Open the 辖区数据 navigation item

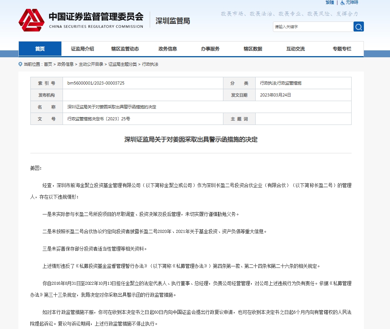253,49
